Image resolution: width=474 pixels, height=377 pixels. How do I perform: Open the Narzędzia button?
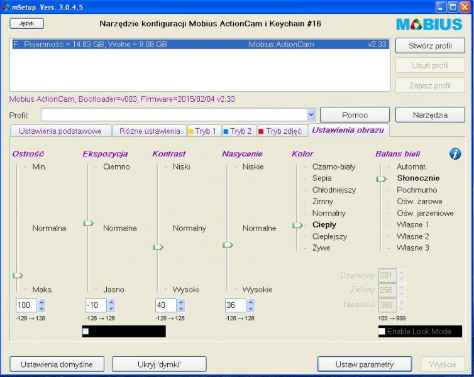[x=430, y=115]
